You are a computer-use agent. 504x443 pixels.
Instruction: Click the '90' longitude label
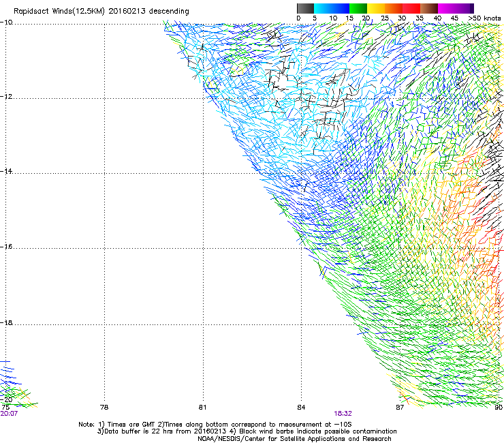pyautogui.click(x=499, y=408)
